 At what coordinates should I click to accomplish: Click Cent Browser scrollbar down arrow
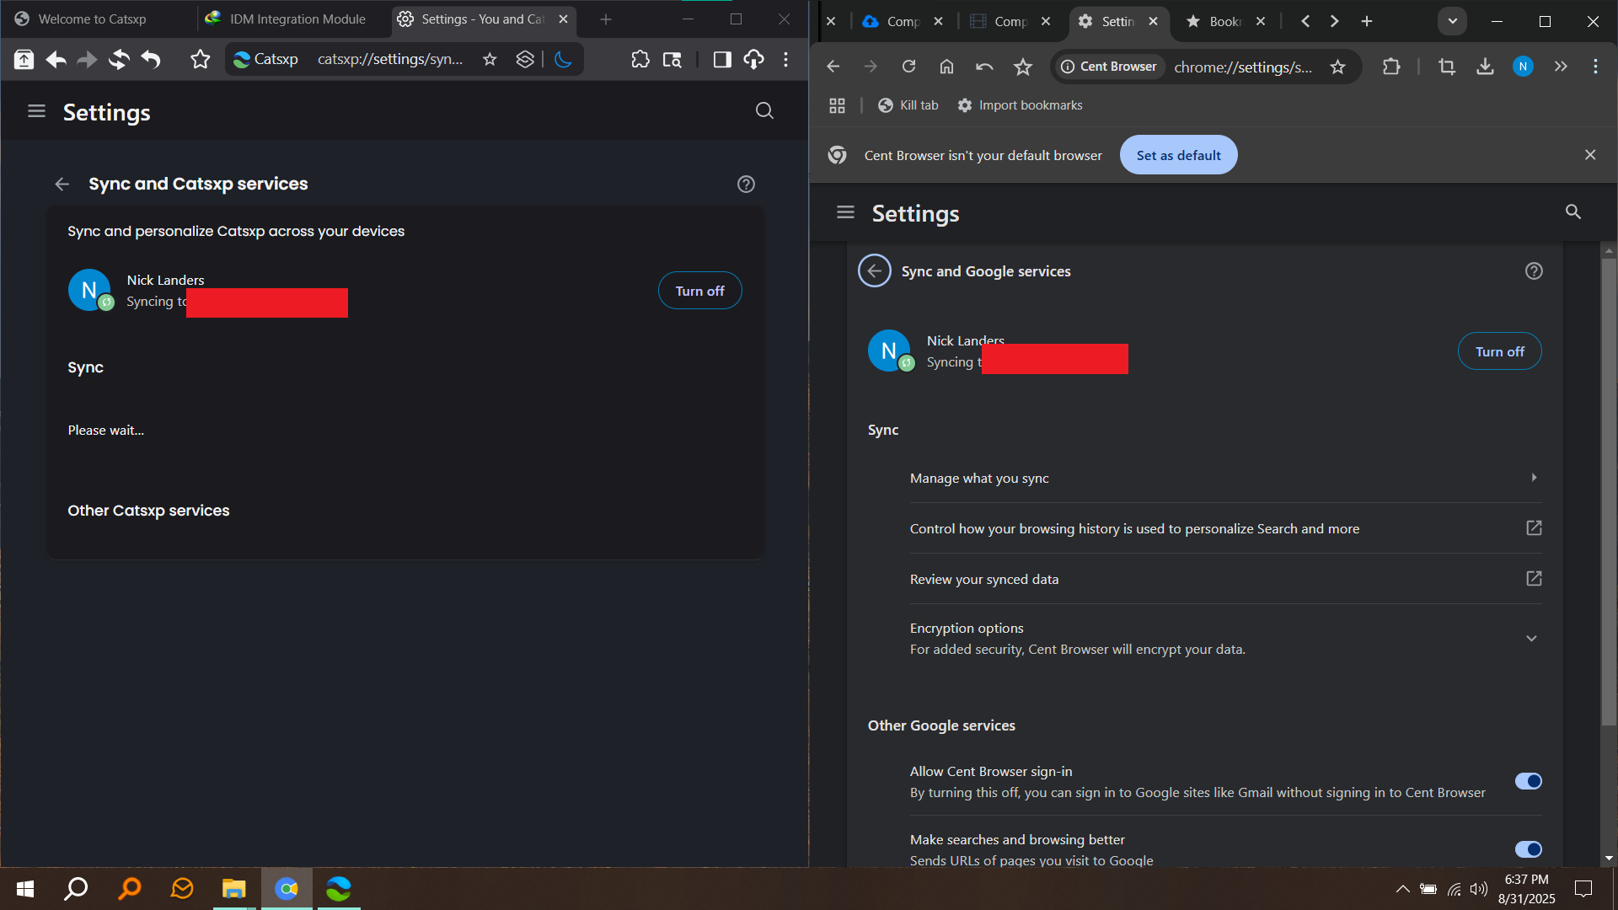[1609, 859]
